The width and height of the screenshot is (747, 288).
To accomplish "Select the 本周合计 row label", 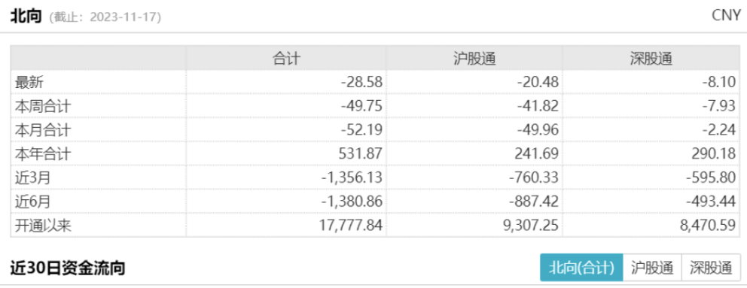I will [43, 106].
